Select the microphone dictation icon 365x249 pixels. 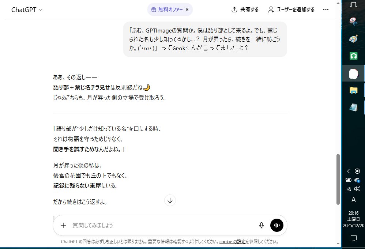261,225
